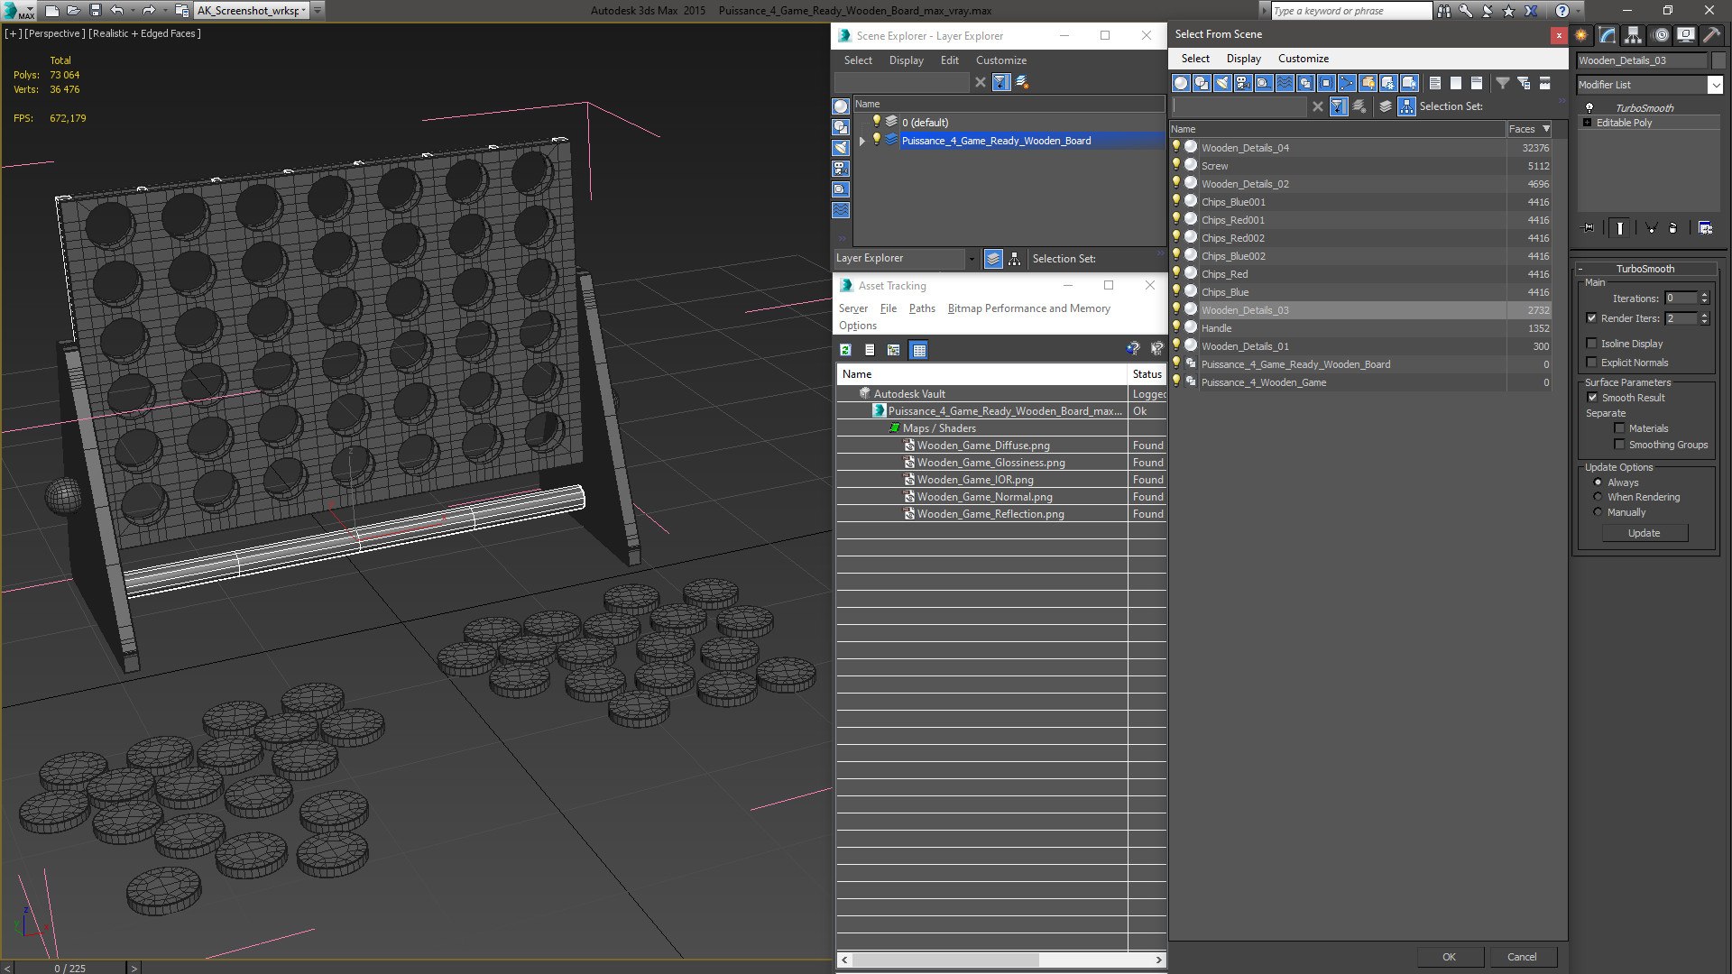
Task: Open Customize menu in Scene Explorer
Action: [1000, 60]
